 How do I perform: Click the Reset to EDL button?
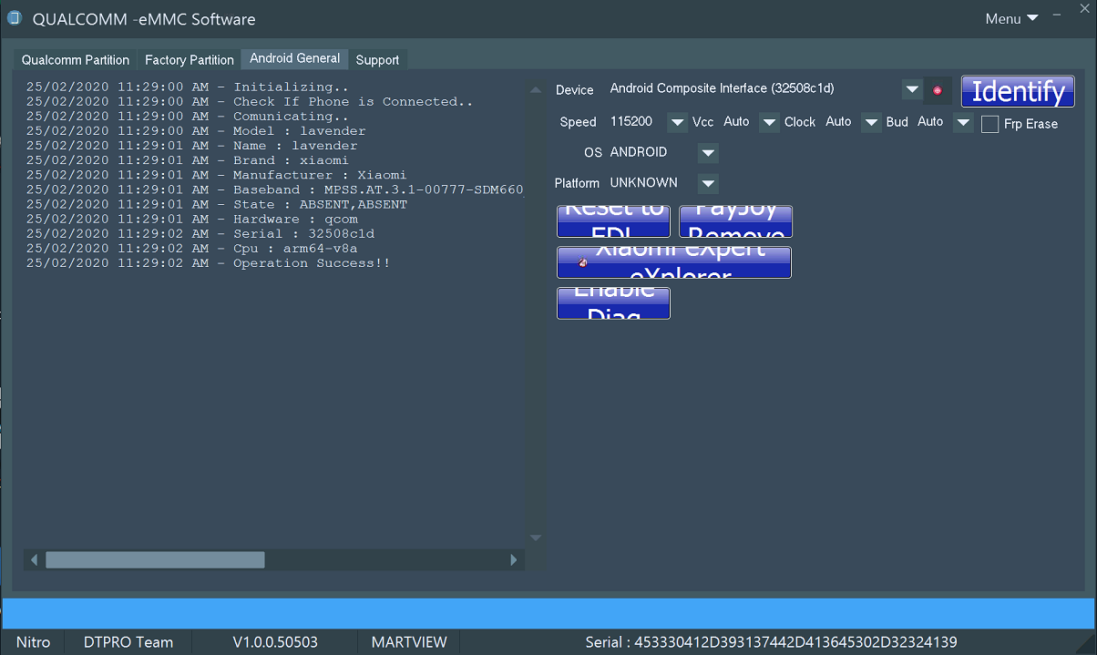point(613,221)
